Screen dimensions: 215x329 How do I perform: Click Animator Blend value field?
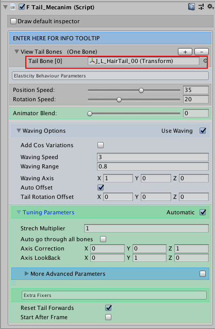click(196, 113)
